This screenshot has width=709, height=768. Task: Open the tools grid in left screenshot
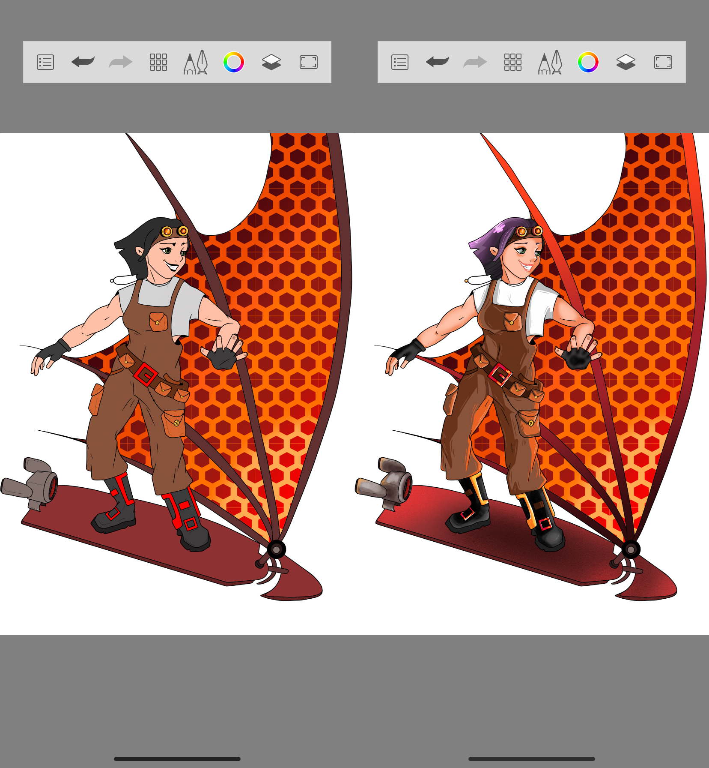pyautogui.click(x=158, y=62)
